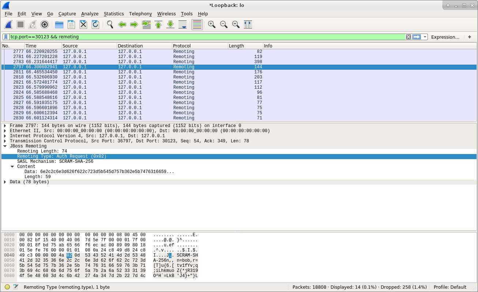Select packet number 2830 row
478x292 pixels.
point(239,118)
